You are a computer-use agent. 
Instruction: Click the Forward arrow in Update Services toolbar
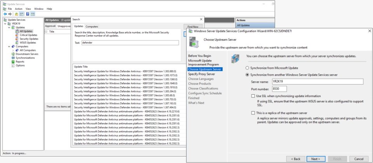coord(10,14)
